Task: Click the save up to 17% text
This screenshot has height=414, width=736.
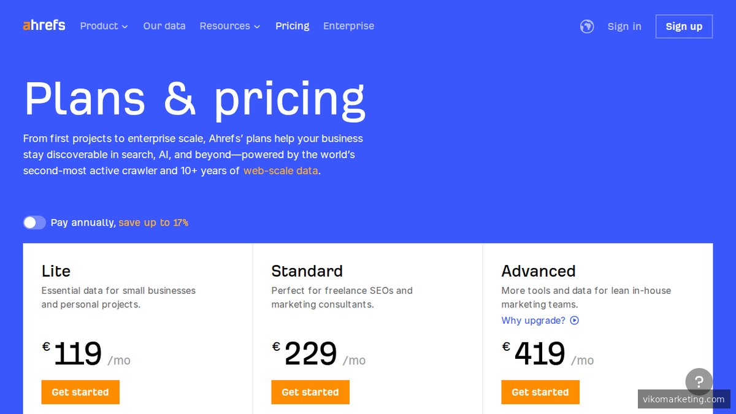Action: click(x=153, y=222)
